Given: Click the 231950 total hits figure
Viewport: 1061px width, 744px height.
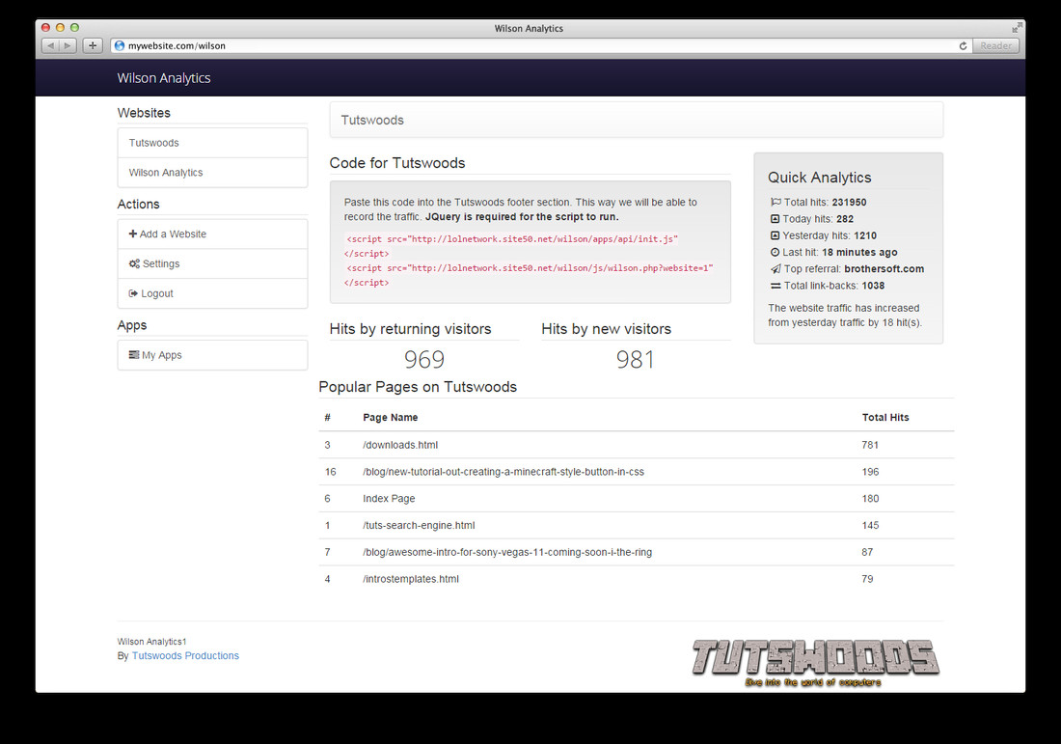Looking at the screenshot, I should pos(849,202).
